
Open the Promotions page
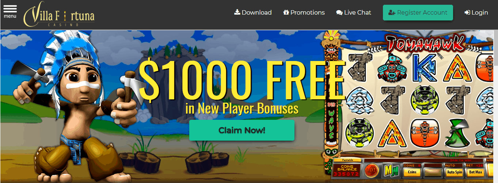pyautogui.click(x=304, y=12)
